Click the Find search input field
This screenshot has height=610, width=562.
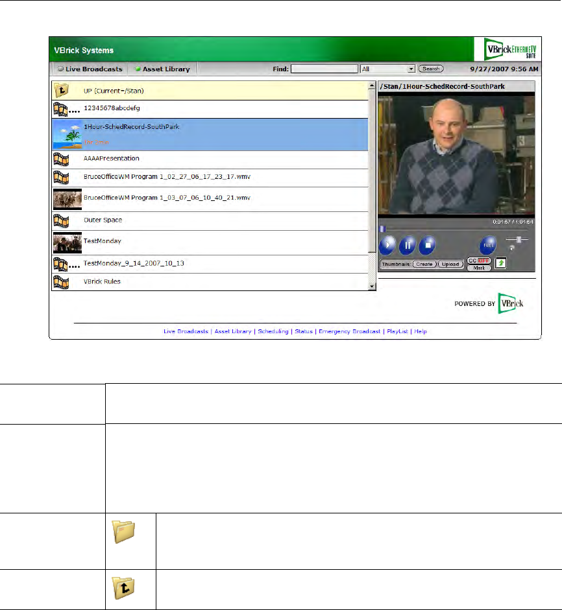point(324,69)
